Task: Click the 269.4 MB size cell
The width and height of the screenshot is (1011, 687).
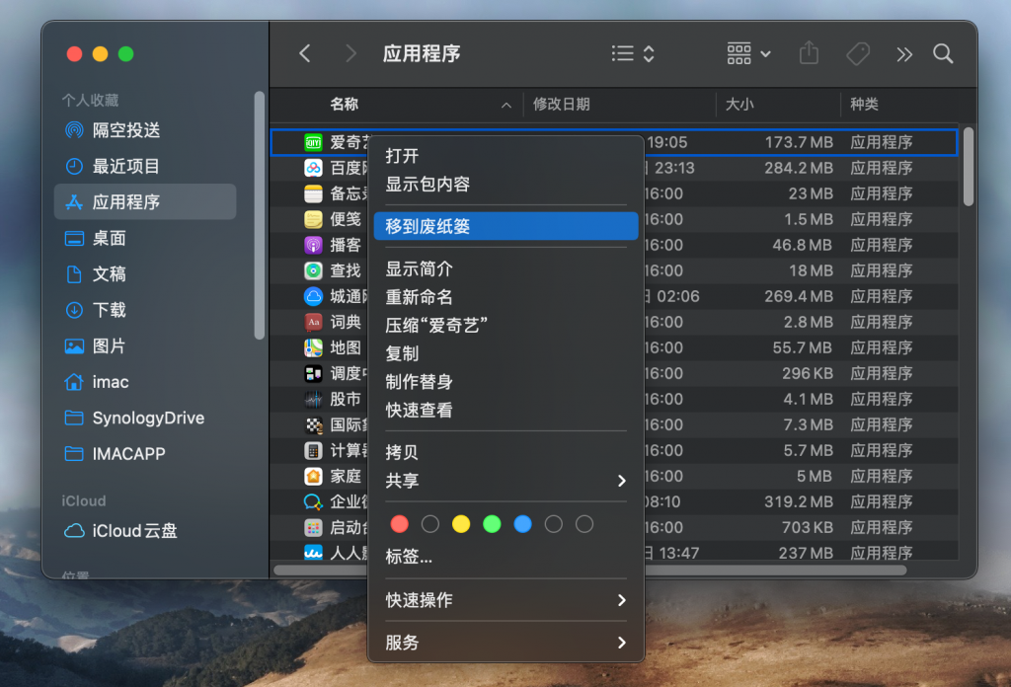Action: (x=798, y=296)
